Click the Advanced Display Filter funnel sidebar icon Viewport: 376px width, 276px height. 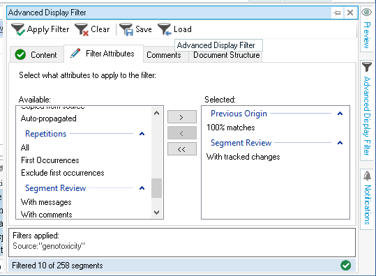[x=367, y=67]
